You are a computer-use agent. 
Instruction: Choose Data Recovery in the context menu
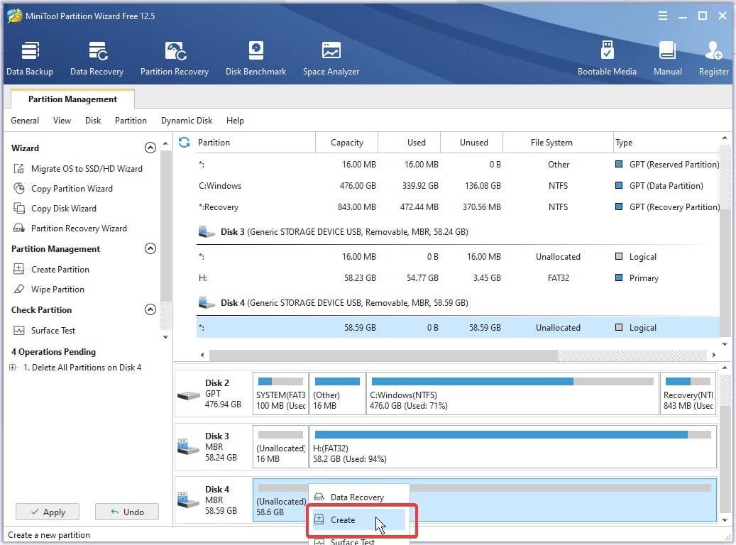pos(357,497)
